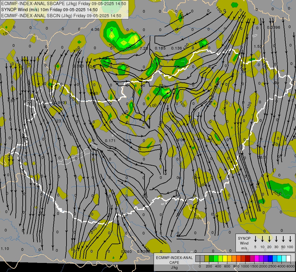The height and width of the screenshot is (272, 296).
Task: Click the 100 m/s wind arrow in legend
Action: [290, 239]
